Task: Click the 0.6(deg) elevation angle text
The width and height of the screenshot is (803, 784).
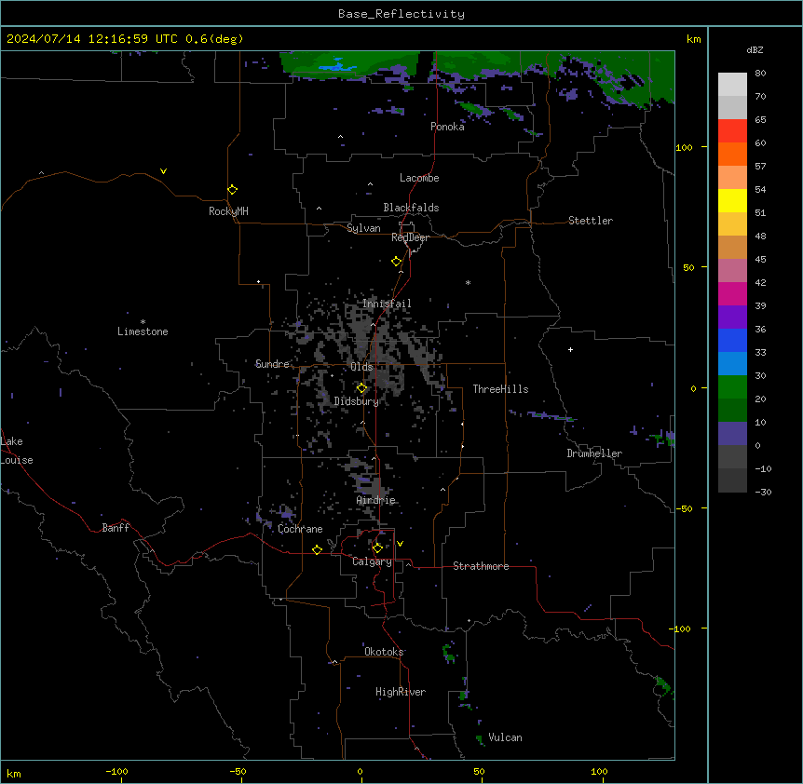Action: coord(214,39)
